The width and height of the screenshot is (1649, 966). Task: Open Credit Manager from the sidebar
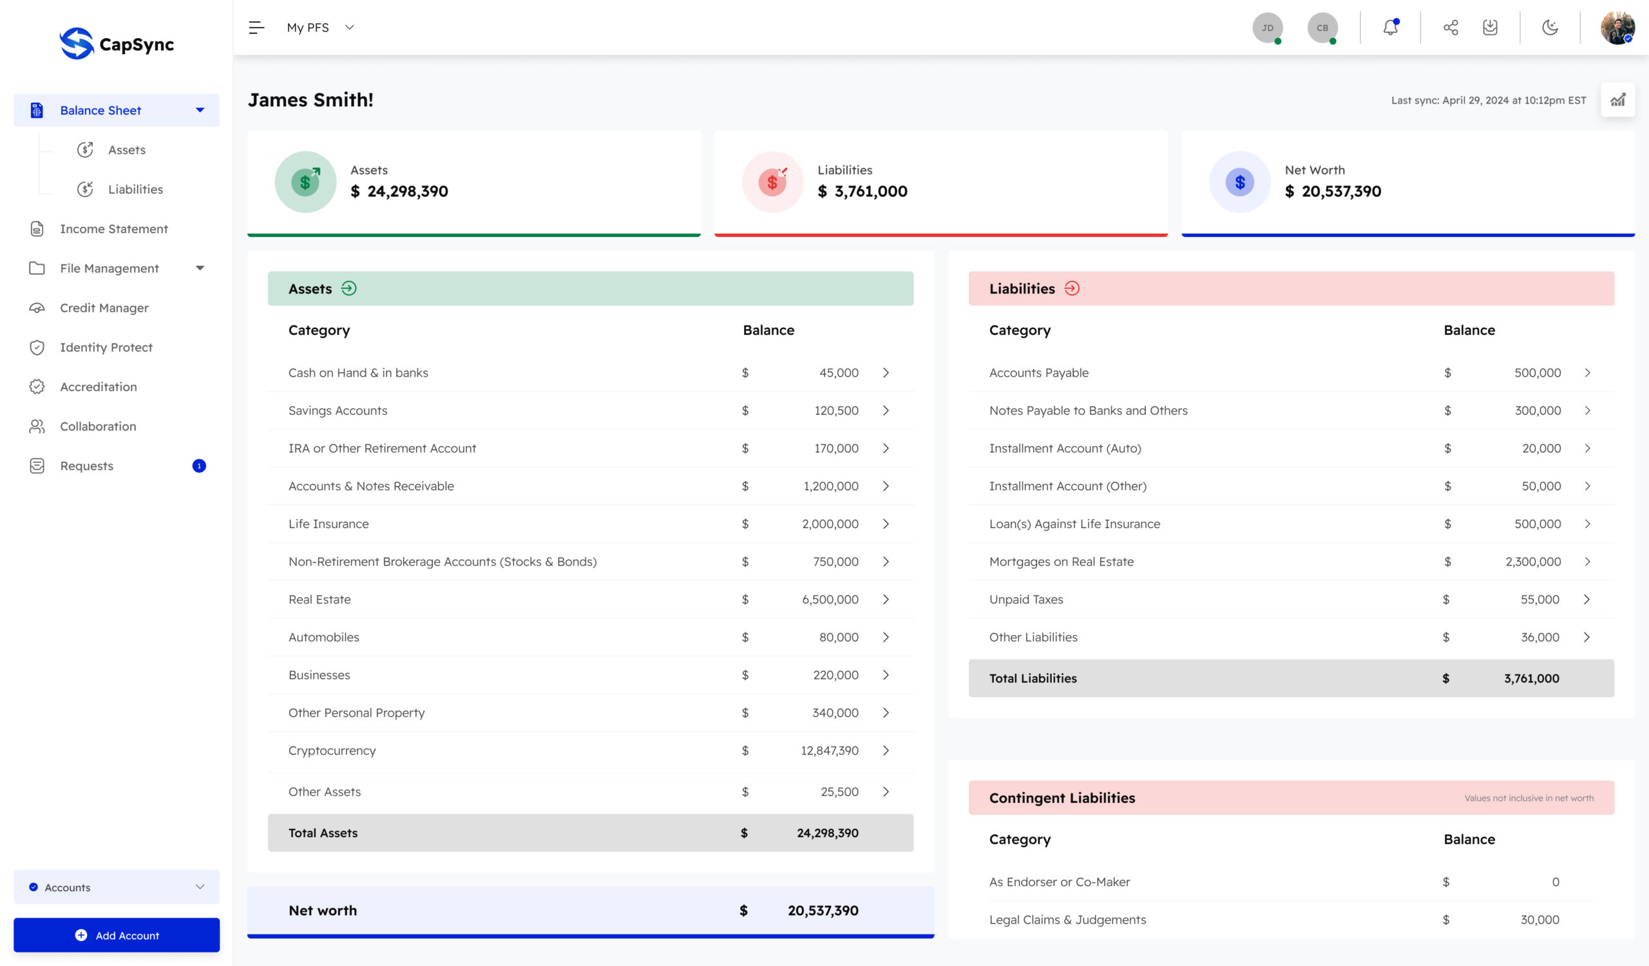[x=104, y=308]
